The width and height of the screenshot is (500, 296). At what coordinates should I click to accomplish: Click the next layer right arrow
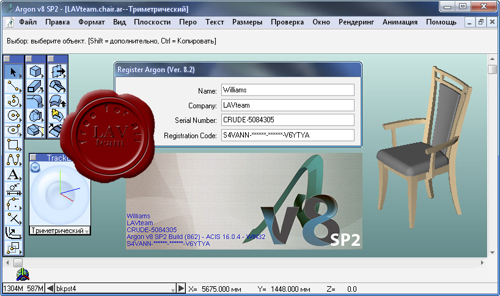pos(181,289)
